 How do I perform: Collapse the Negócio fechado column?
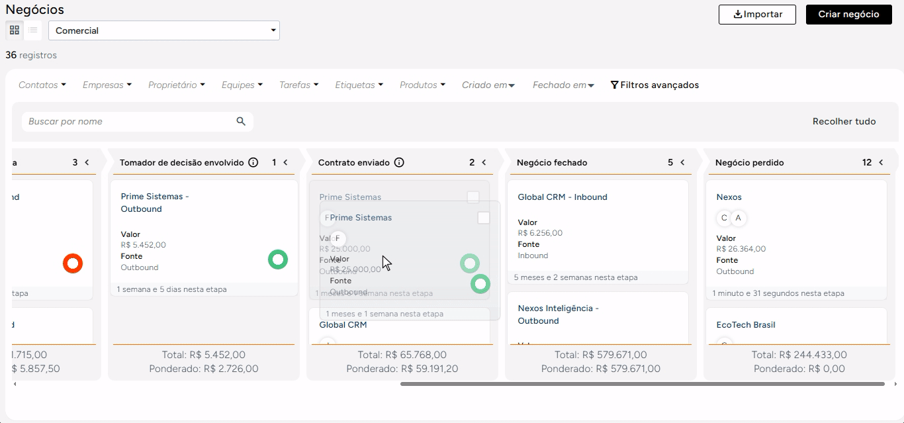[682, 163]
